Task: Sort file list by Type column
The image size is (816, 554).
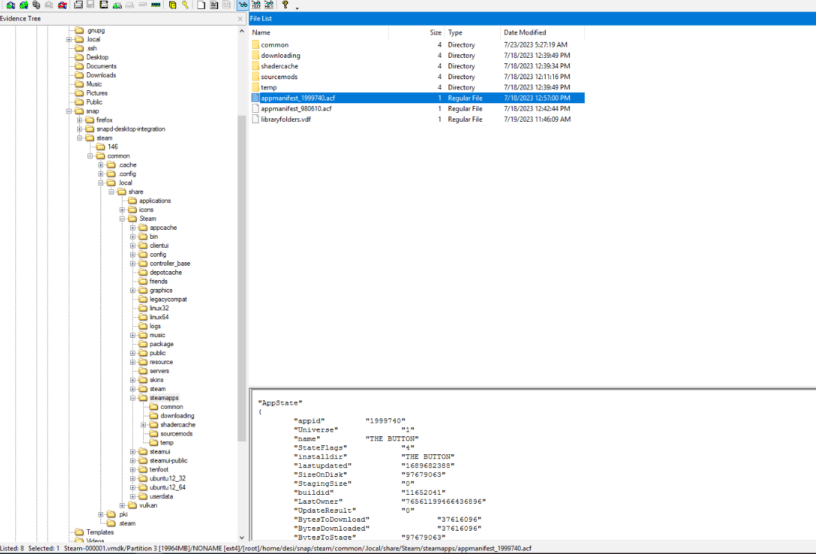Action: [473, 32]
